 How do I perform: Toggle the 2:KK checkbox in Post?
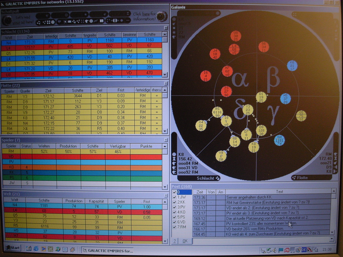[174, 202]
